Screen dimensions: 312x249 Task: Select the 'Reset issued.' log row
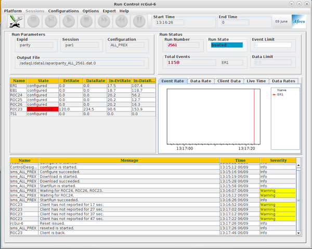pos(153,224)
